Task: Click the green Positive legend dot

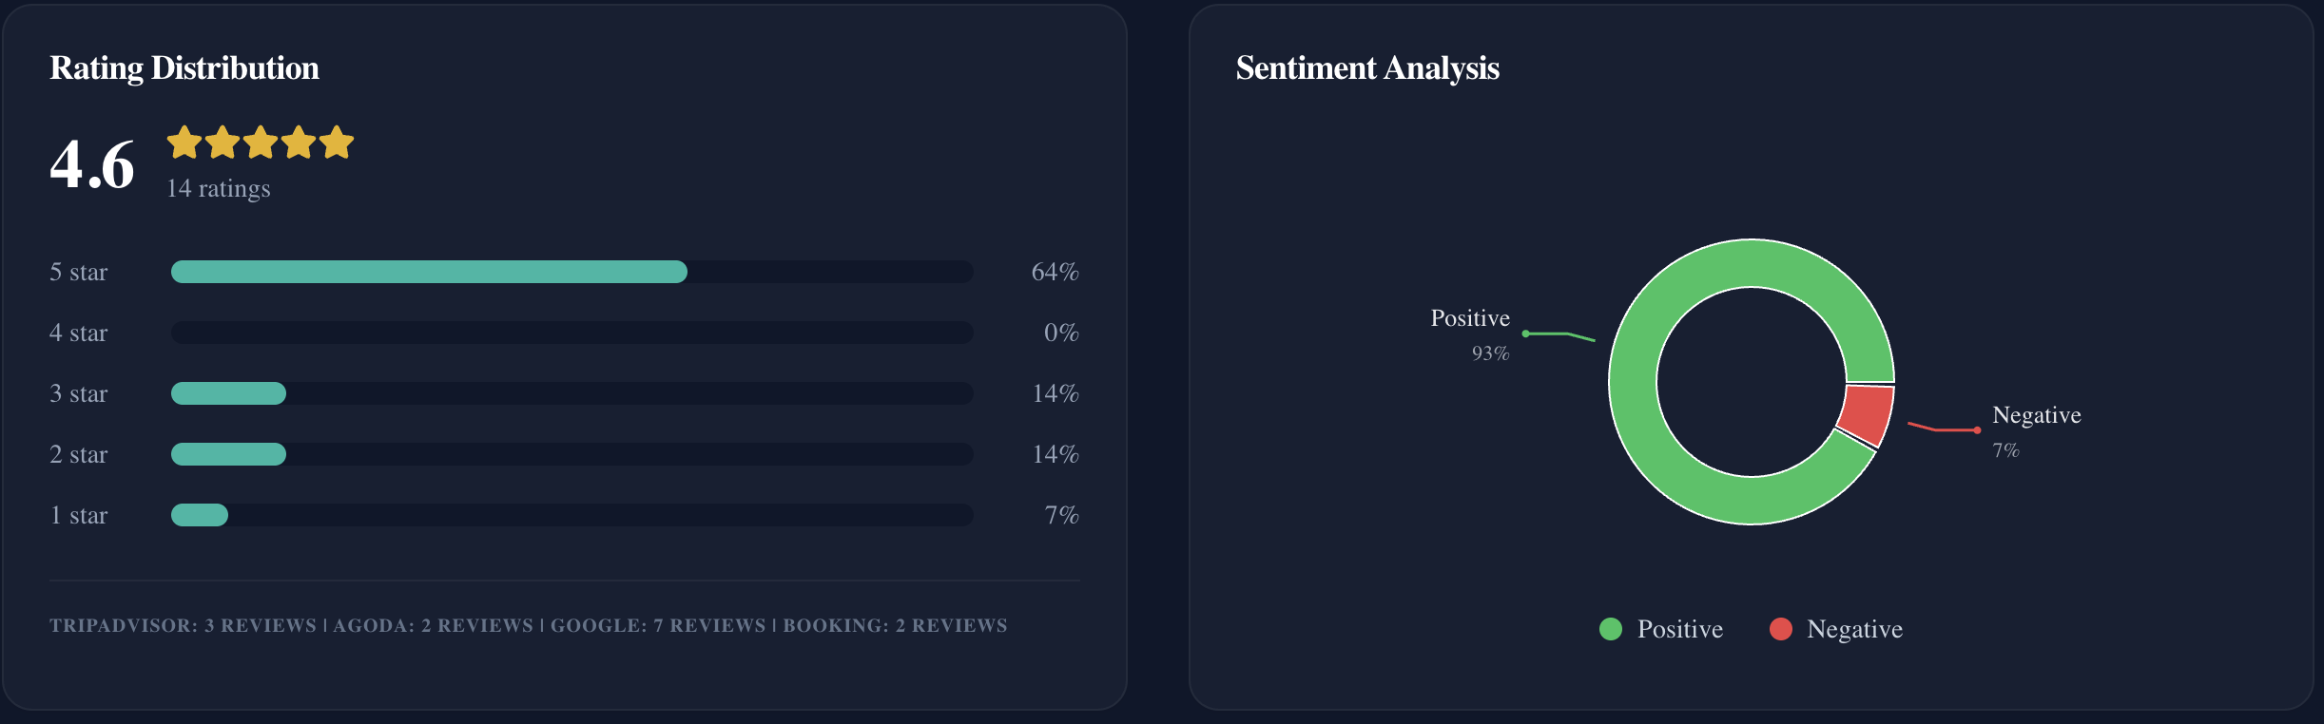Action: 1611,629
